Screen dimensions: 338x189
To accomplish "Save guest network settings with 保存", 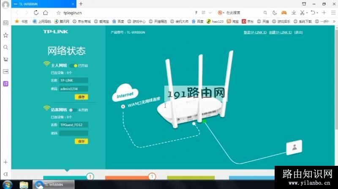I will 81,141.
